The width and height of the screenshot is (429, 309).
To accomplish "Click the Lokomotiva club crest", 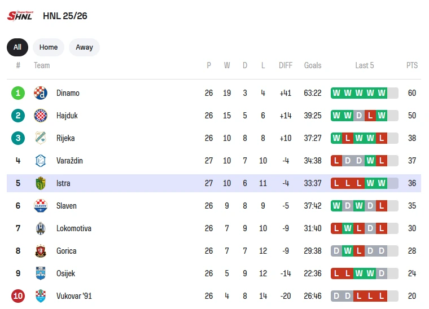I will pos(41,228).
